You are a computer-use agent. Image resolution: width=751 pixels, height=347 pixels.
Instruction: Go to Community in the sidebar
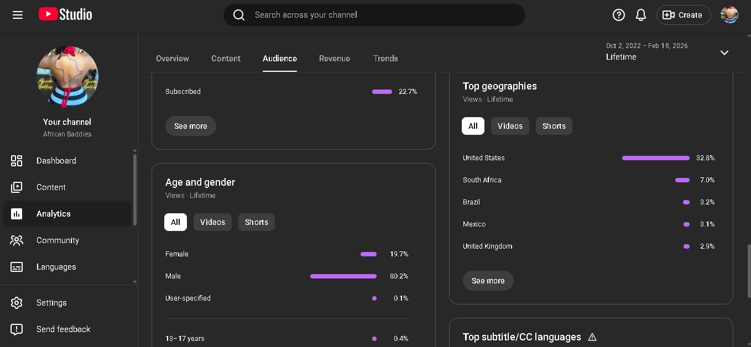(x=67, y=240)
